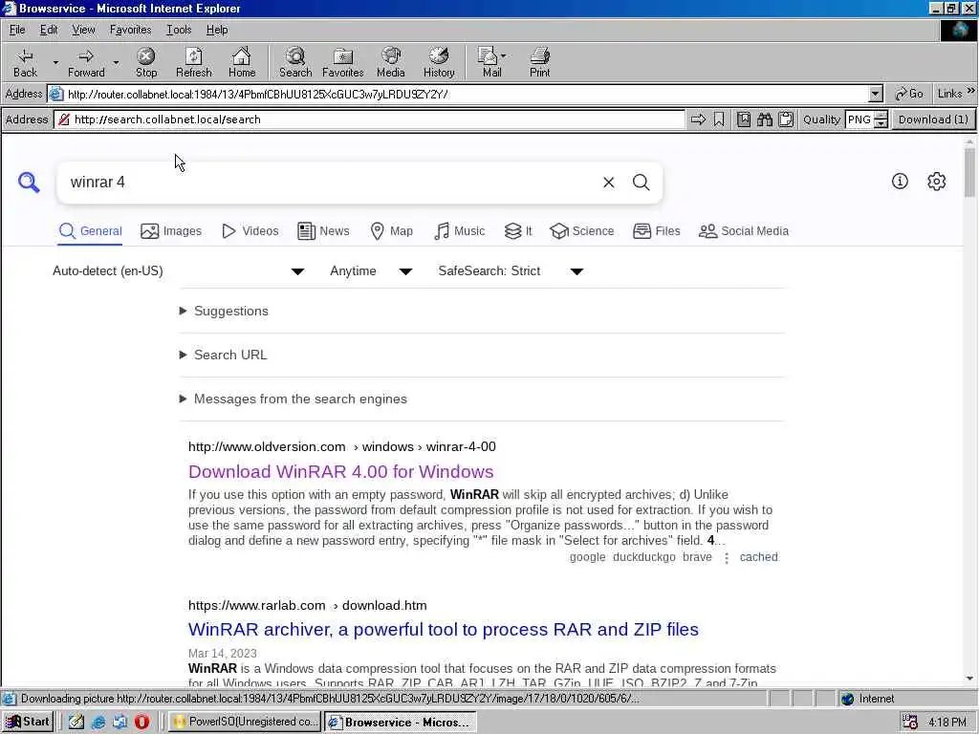Open the info about icon
This screenshot has width=979, height=734.
pyautogui.click(x=900, y=182)
